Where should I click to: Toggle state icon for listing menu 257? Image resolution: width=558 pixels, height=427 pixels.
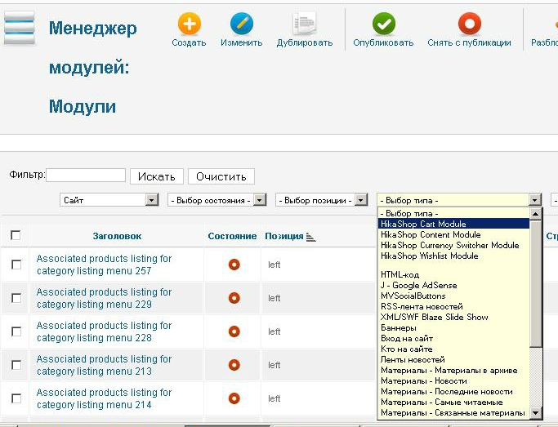(x=234, y=265)
